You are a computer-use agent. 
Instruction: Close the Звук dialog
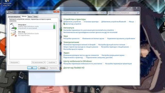56,11
